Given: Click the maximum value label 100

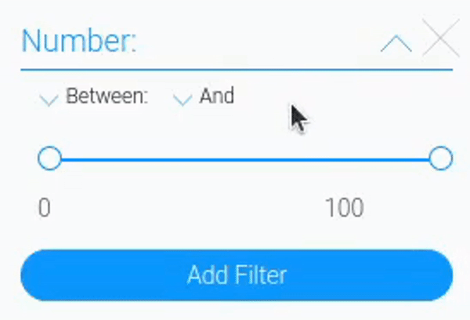Looking at the screenshot, I should 345,208.
